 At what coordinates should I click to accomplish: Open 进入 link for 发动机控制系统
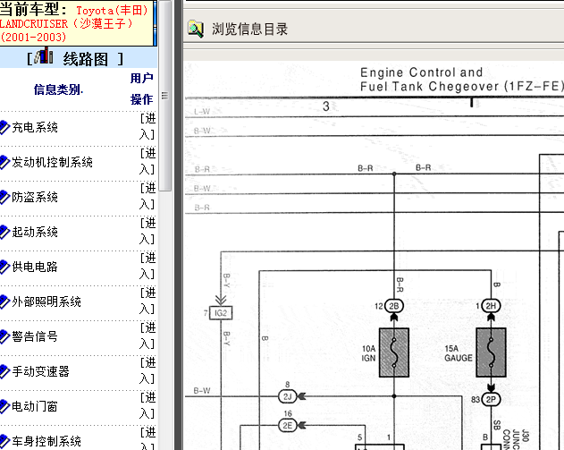147,162
